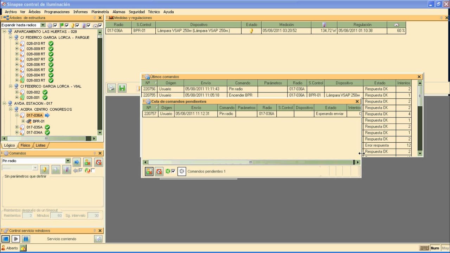The image size is (450, 253).
Task: Open the Planimetría menu
Action: pyautogui.click(x=100, y=12)
